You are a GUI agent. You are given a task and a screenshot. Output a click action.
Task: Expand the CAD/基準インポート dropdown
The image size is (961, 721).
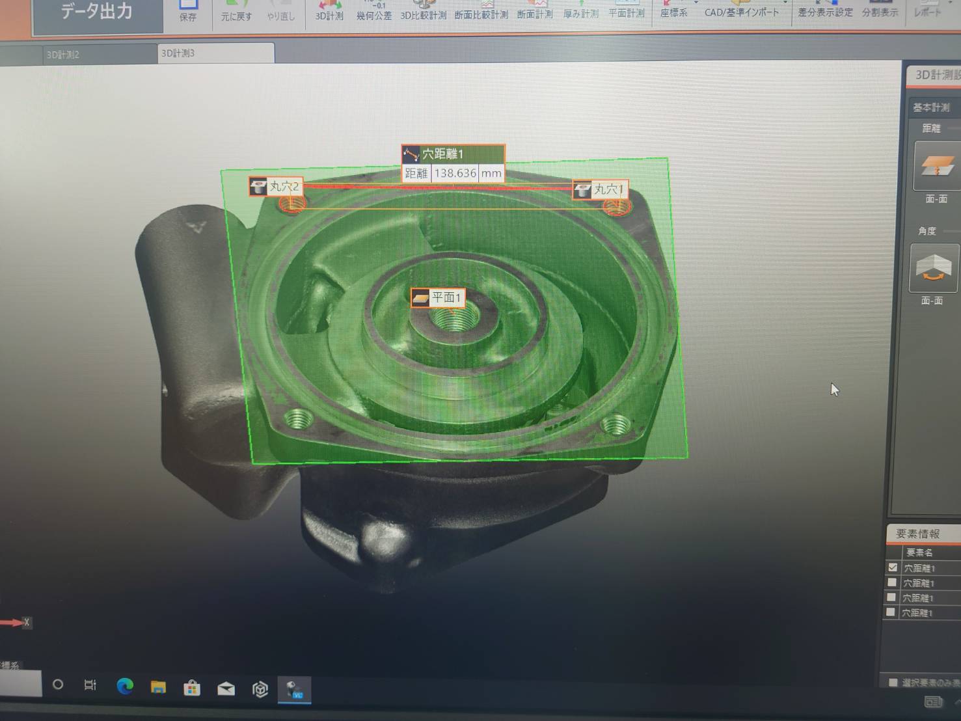tap(785, 3)
